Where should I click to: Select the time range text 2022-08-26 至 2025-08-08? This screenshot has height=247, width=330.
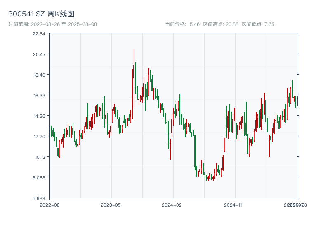[x=64, y=24]
